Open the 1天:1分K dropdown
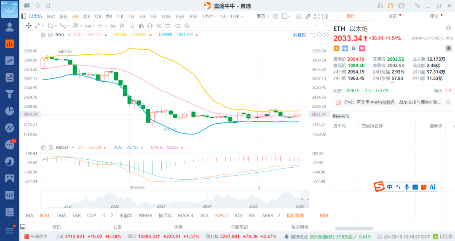The height and width of the screenshot is (241, 455). 232,16
